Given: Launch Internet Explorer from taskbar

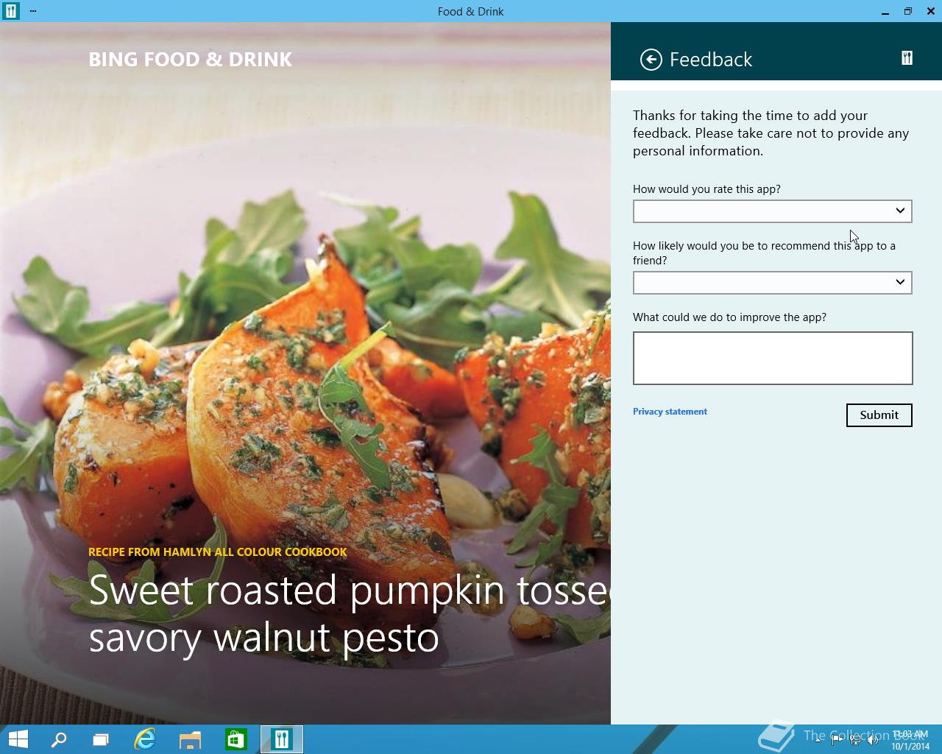Looking at the screenshot, I should point(145,739).
